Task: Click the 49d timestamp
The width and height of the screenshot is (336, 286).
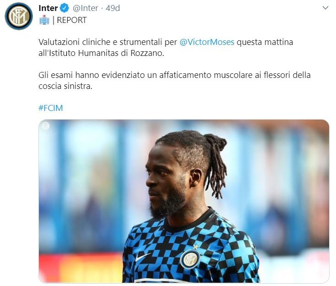Action: point(113,8)
